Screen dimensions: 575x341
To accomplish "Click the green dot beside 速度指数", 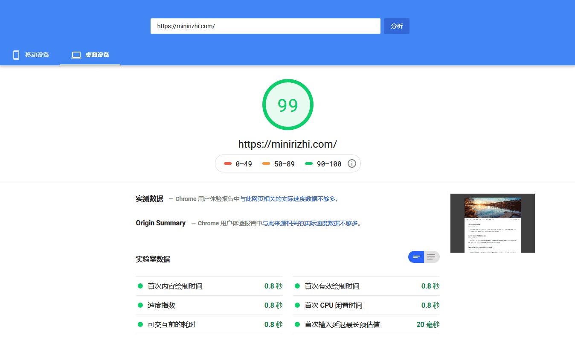I will [140, 305].
